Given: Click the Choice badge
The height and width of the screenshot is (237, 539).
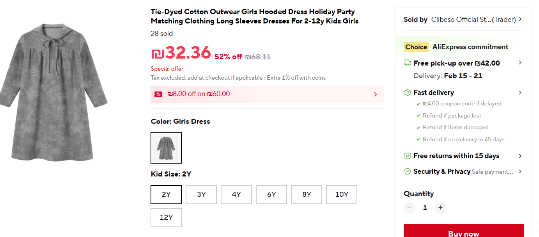Looking at the screenshot, I should [416, 47].
